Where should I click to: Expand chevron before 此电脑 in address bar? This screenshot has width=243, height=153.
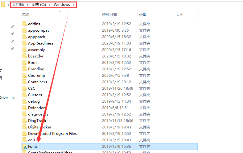point(9,5)
